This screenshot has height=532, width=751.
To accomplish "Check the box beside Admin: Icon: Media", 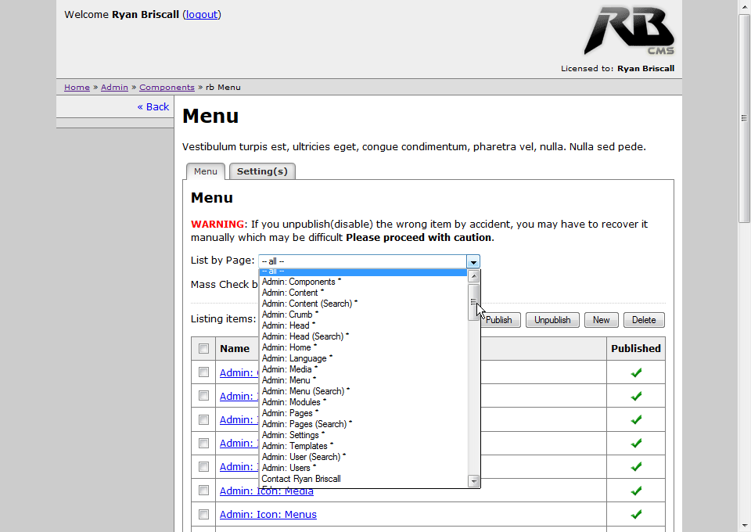I will tap(203, 491).
